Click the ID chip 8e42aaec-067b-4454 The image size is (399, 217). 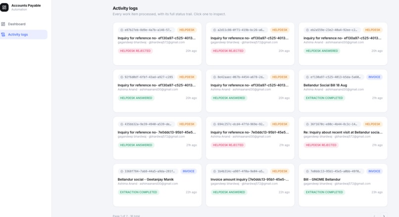coord(239,77)
